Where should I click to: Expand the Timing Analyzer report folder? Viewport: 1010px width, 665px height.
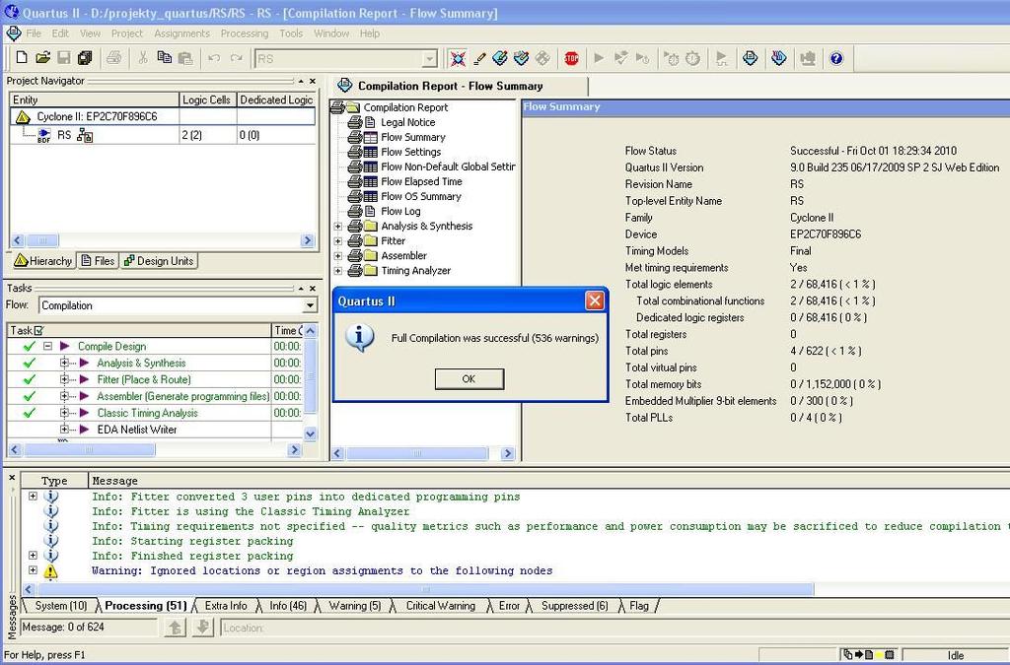point(337,271)
